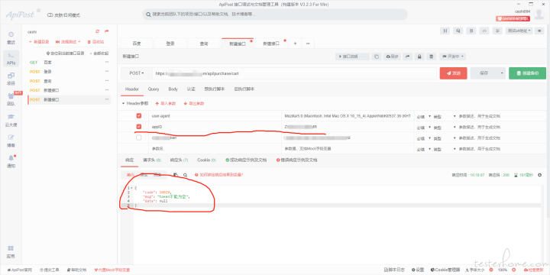Search the response with magnifier icon
This screenshot has height=275, width=550.
click(185, 175)
